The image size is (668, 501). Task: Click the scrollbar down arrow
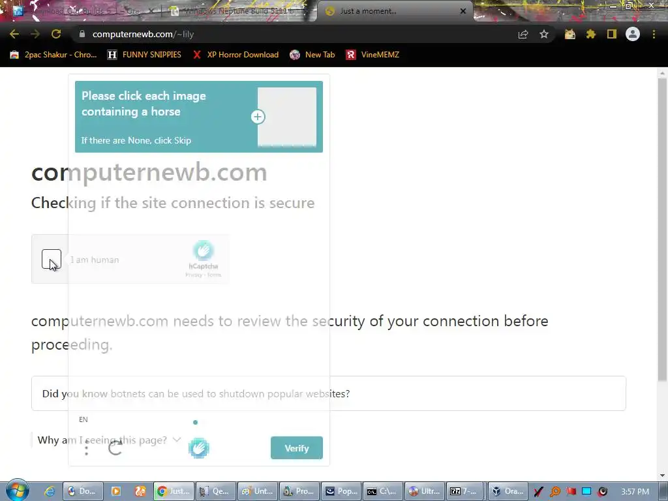click(662, 476)
